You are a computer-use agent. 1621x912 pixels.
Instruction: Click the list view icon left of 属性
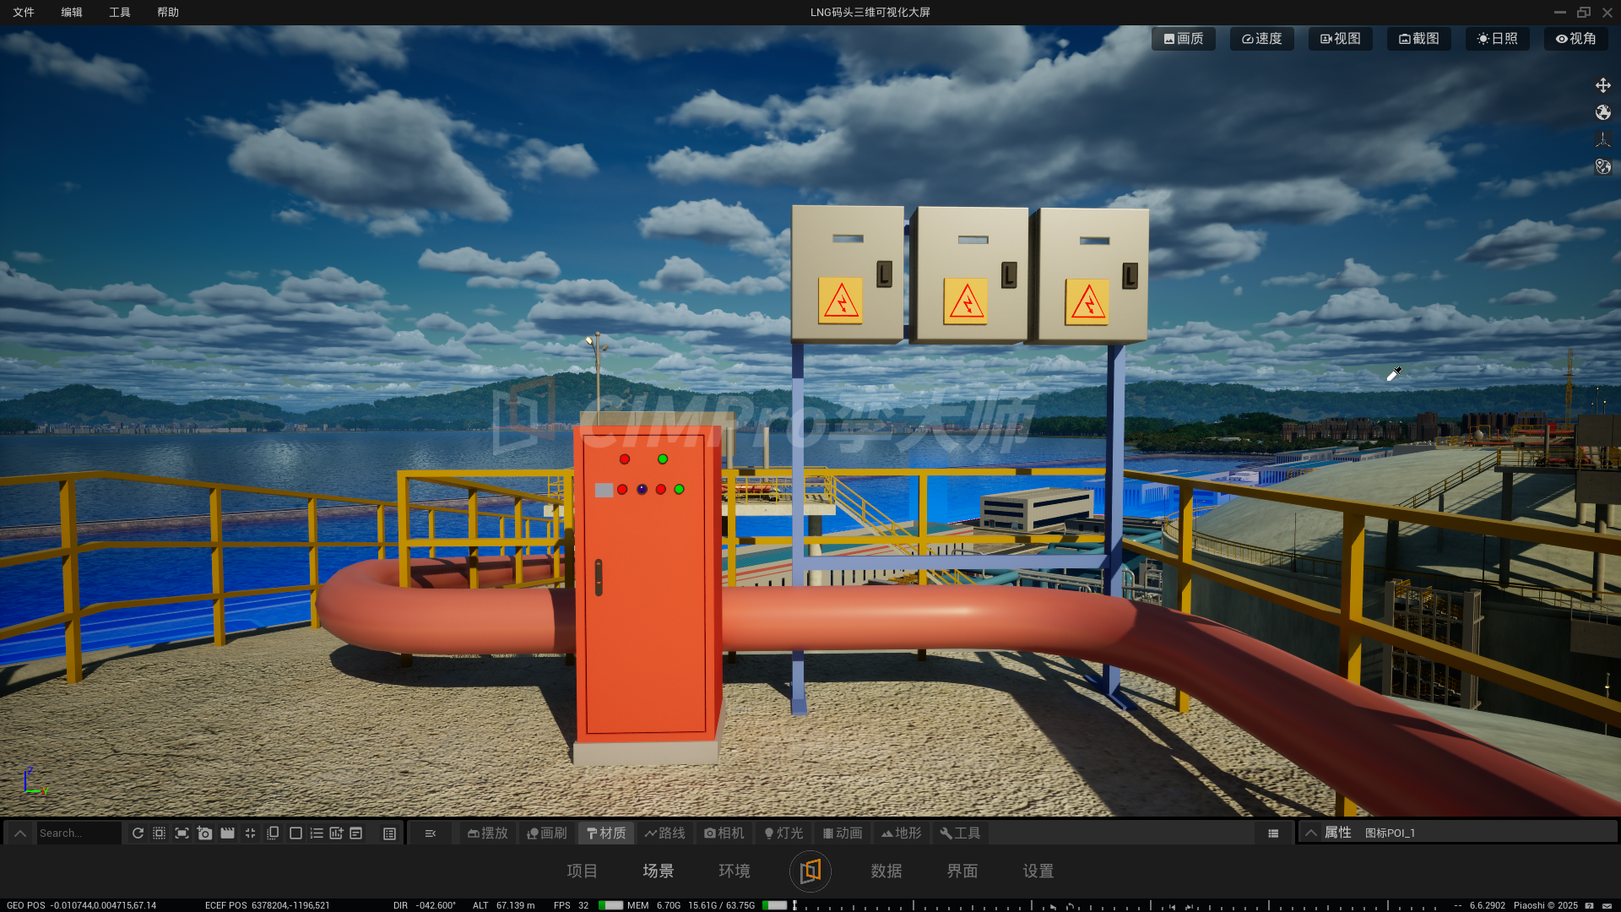1273,833
